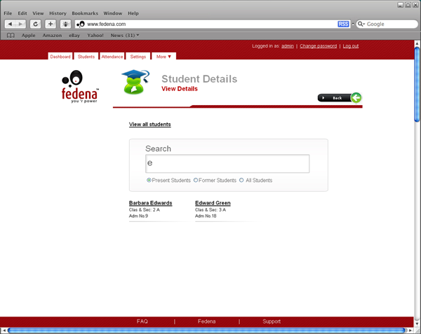This screenshot has height=334, width=421.
Task: Click the browser back arrow button
Action: click(10, 24)
